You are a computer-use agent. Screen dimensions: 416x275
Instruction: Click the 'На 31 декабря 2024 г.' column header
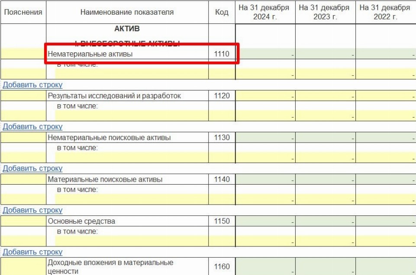(x=265, y=12)
